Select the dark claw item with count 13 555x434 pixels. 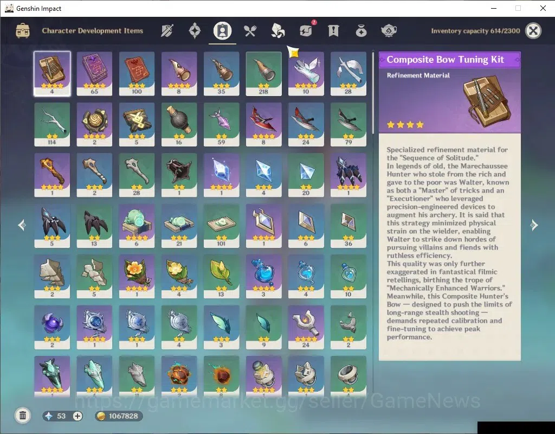pos(94,226)
